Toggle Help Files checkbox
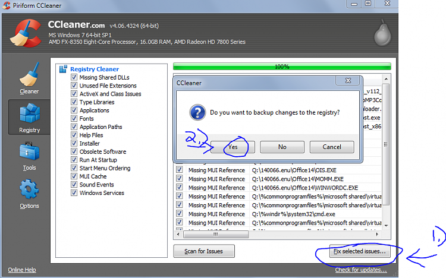446x278 pixels. coord(74,135)
